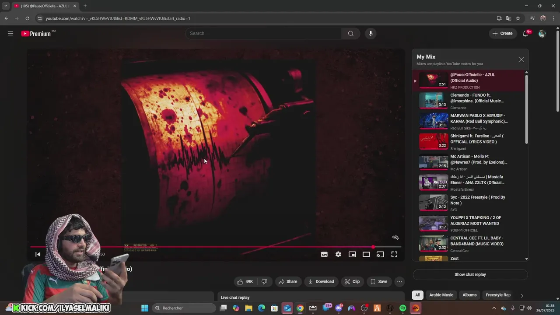
Task: Open Chrome media control icon
Action: pyautogui.click(x=532, y=18)
